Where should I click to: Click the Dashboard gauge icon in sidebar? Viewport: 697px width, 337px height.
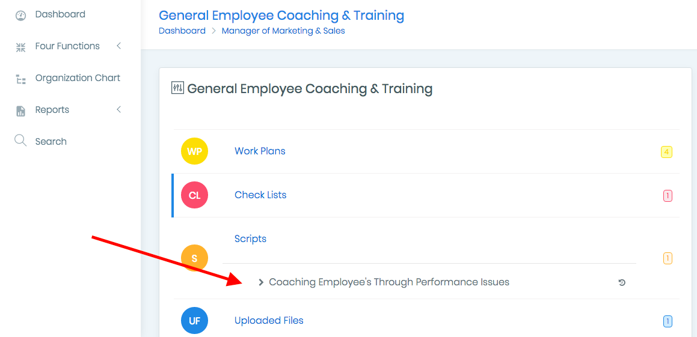20,16
